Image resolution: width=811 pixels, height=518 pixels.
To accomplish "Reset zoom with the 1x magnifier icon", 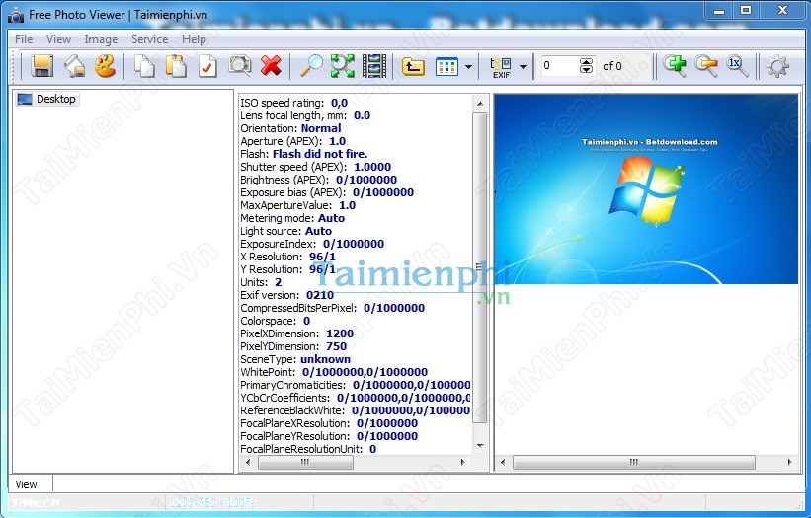I will tap(735, 65).
